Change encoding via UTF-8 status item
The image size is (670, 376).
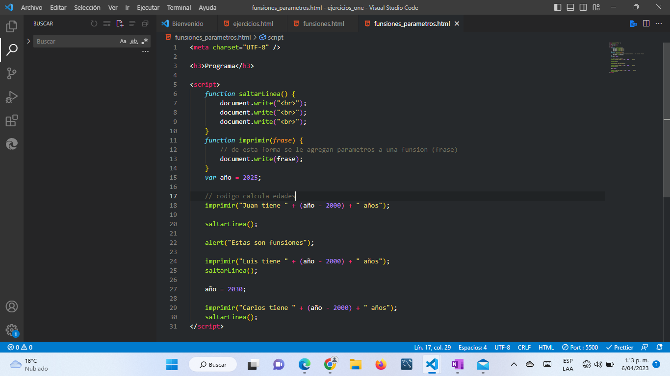tap(502, 347)
